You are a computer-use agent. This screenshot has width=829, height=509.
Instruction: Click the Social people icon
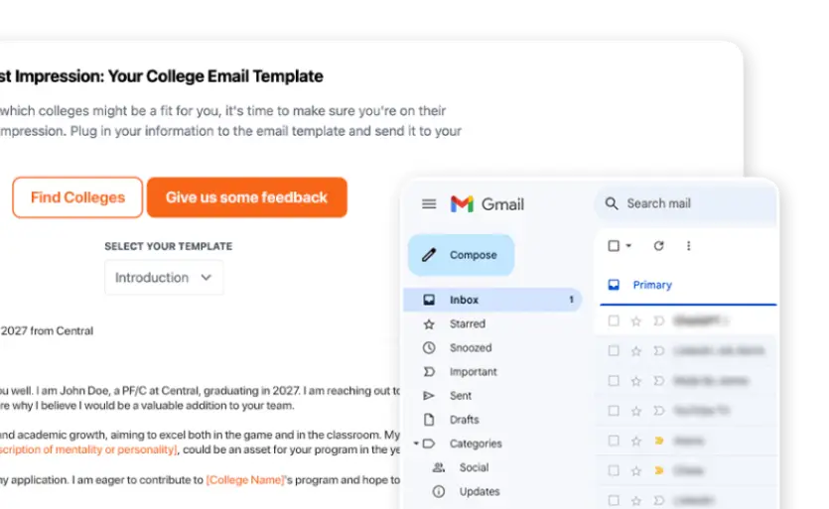(x=438, y=467)
